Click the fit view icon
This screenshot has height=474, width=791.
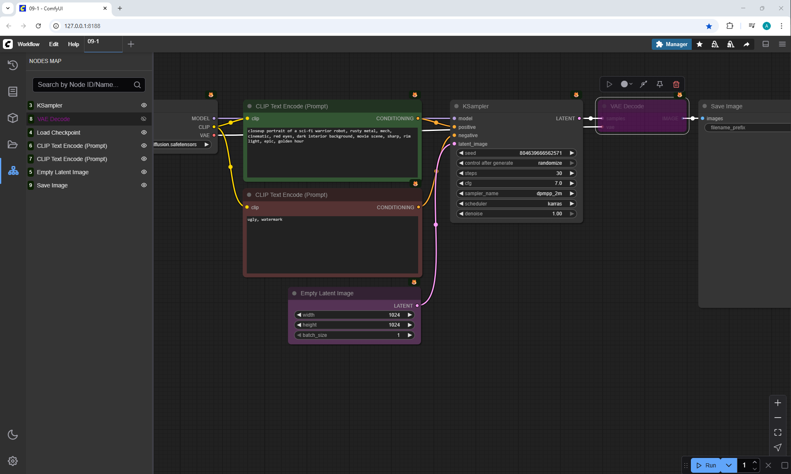click(x=777, y=432)
